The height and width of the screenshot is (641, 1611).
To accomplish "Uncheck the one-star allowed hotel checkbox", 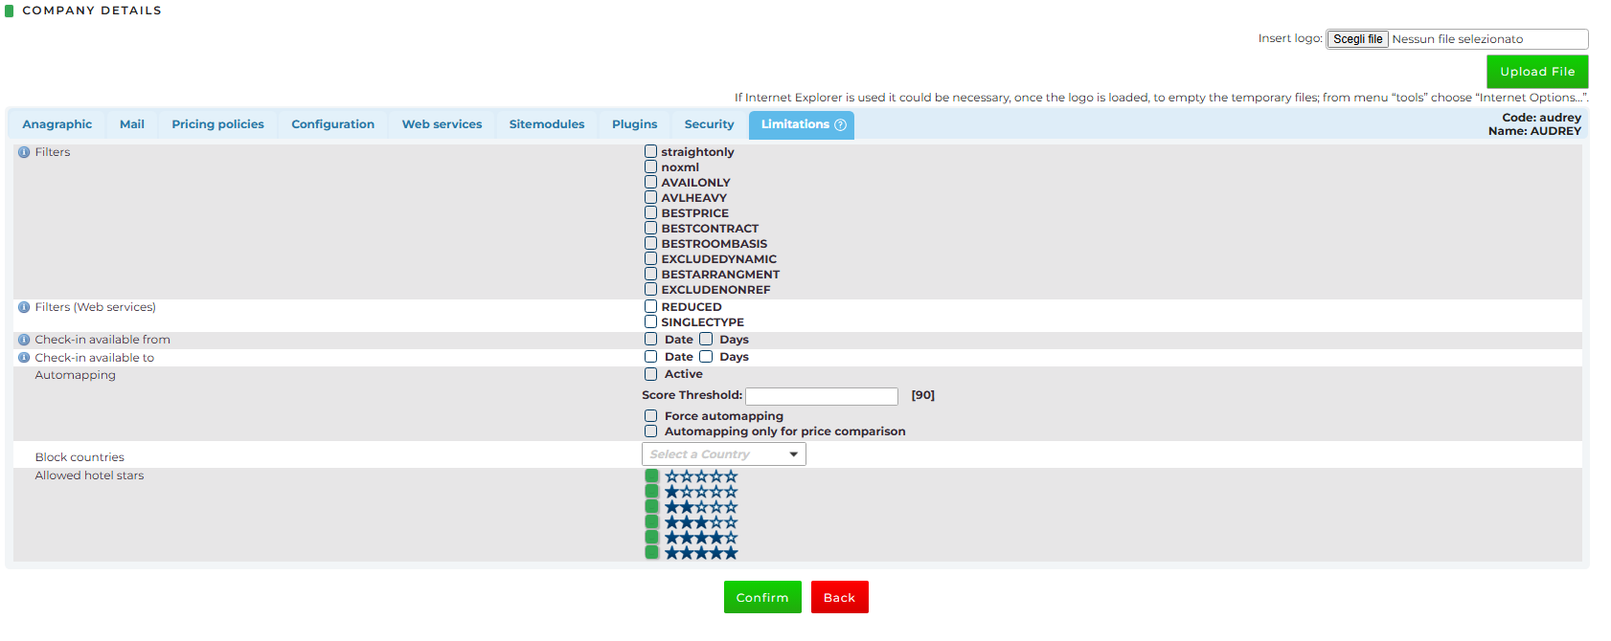I will pos(651,491).
